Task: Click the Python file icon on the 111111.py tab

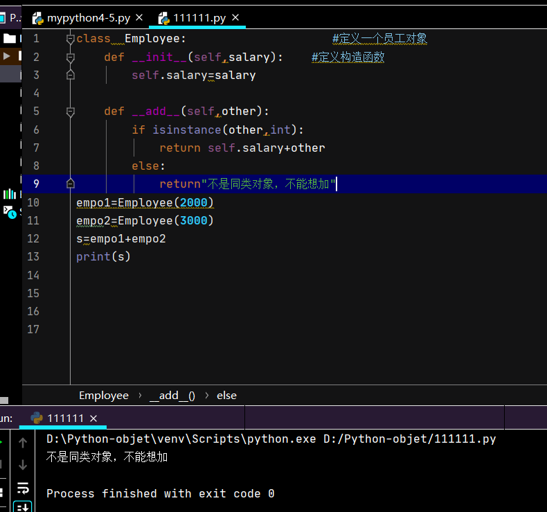Action: tap(163, 18)
